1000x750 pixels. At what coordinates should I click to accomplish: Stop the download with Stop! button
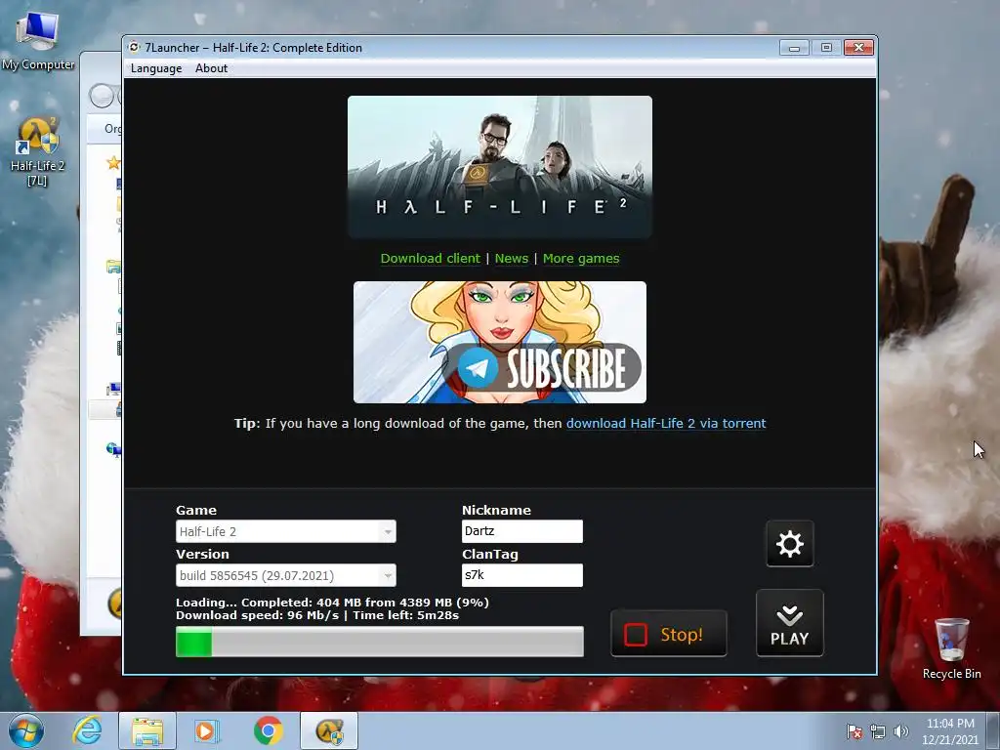coord(668,634)
